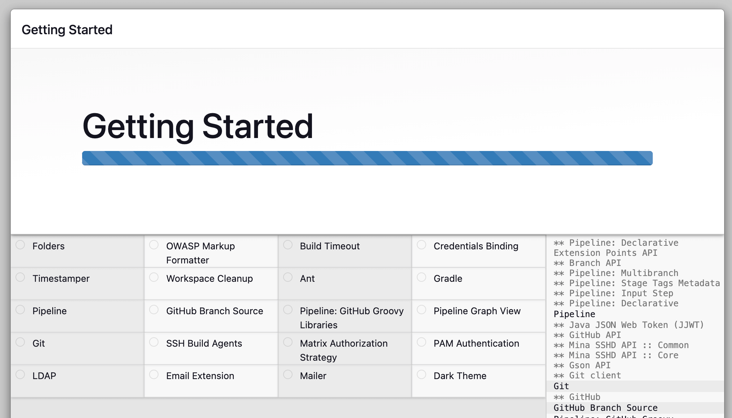The width and height of the screenshot is (732, 418).
Task: Click '** Pipeline: Multibranch' log entry
Action: click(616, 273)
